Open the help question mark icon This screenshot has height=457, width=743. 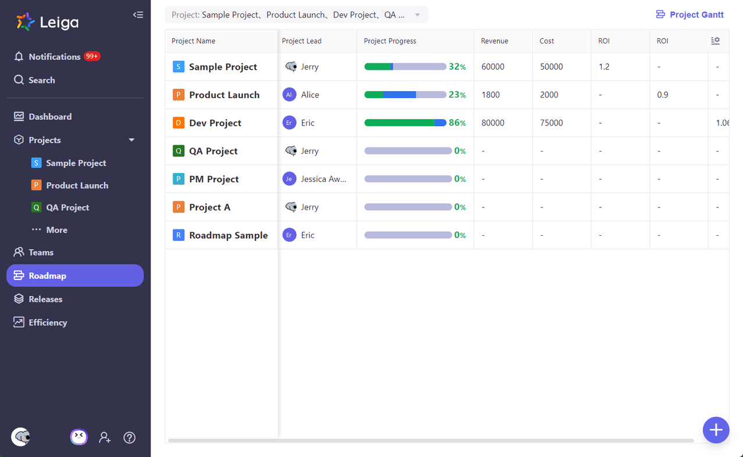(129, 437)
